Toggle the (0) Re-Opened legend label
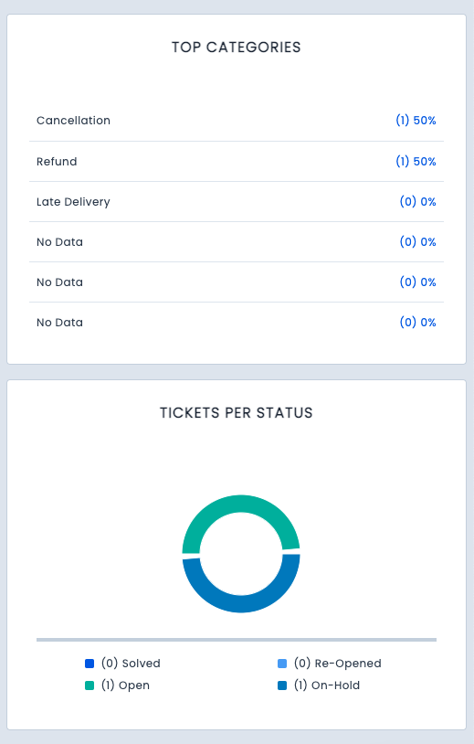The image size is (474, 744). [x=338, y=664]
